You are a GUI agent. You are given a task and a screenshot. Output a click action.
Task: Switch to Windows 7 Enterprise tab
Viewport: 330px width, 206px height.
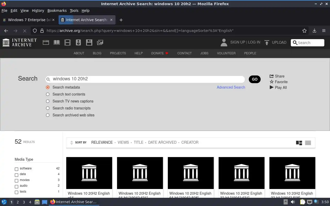28,20
